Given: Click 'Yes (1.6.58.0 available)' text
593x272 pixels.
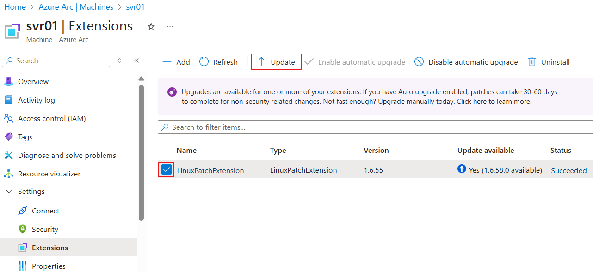Looking at the screenshot, I should (505, 170).
